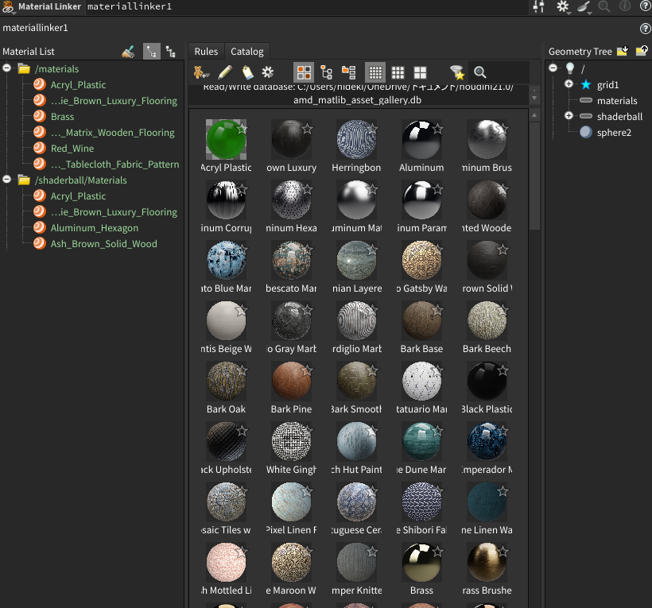This screenshot has height=608, width=652.
Task: Favorite the Black Plastic thumbnail star
Action: tap(503, 370)
